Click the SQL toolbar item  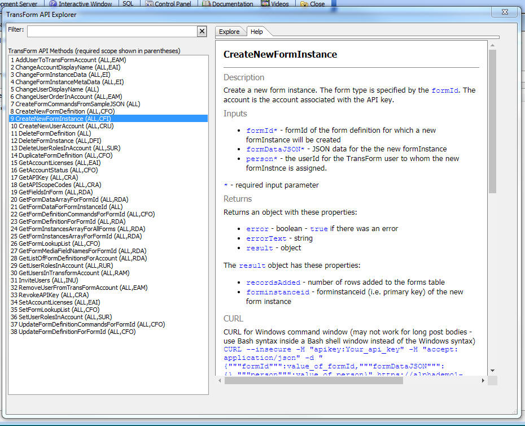128,3
